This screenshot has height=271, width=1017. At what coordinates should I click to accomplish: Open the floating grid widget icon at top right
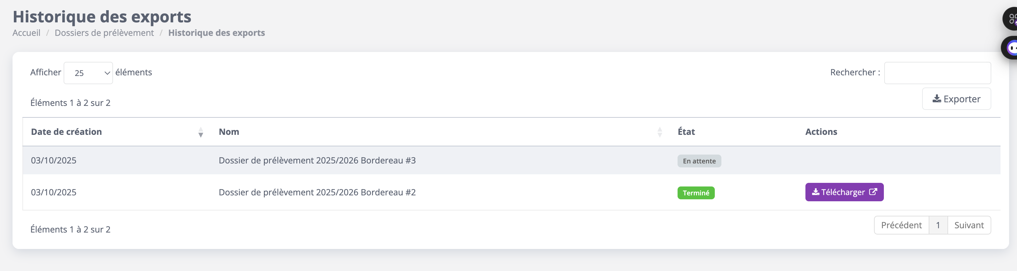point(1011,18)
